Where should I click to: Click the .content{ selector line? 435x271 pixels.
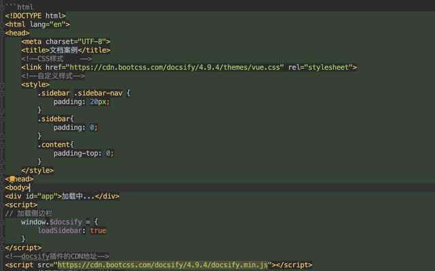pyautogui.click(x=56, y=145)
